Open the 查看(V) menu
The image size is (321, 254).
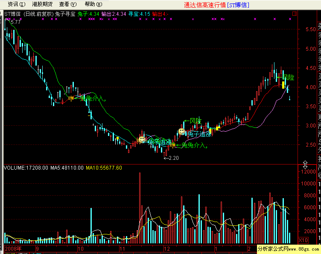[68, 4]
